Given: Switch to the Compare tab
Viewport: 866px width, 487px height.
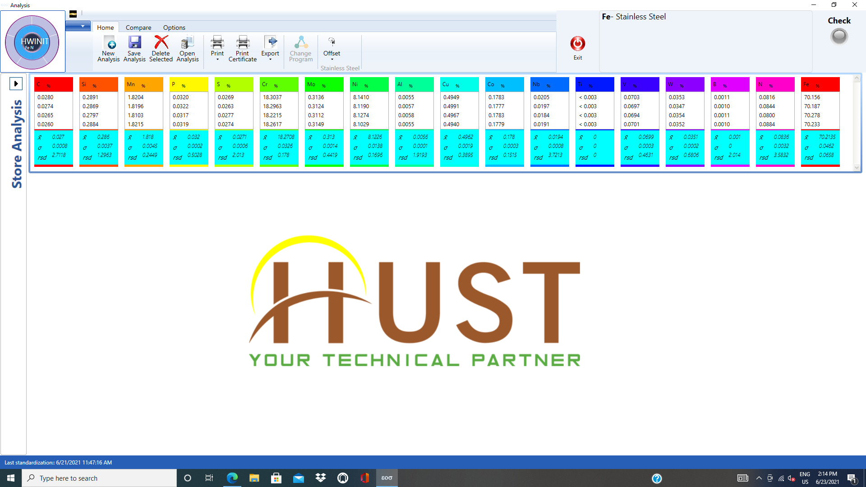Looking at the screenshot, I should tap(138, 28).
